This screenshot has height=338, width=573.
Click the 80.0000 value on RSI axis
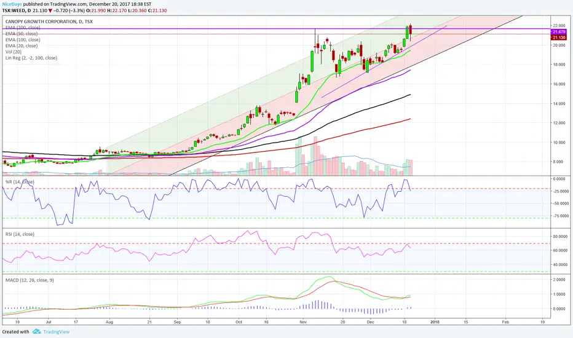[x=561, y=237]
